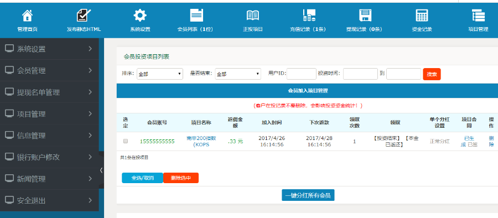Focus the end date field after 到

point(404,74)
